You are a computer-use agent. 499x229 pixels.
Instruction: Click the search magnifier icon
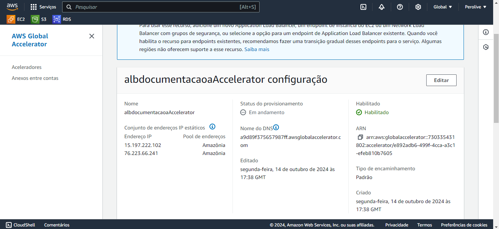point(69,7)
